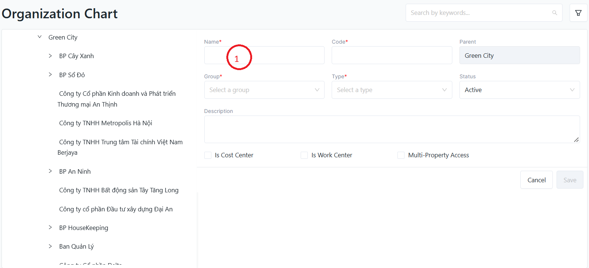The image size is (589, 268).
Task: Focus the Name input field
Action: click(x=264, y=55)
